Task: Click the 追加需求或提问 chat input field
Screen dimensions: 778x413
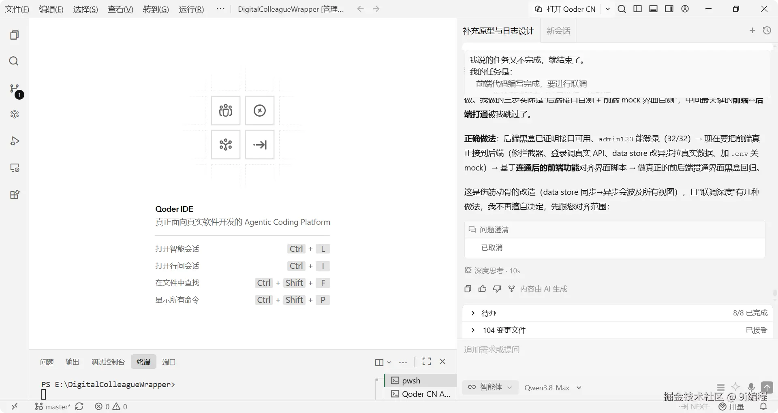Action: coord(618,349)
